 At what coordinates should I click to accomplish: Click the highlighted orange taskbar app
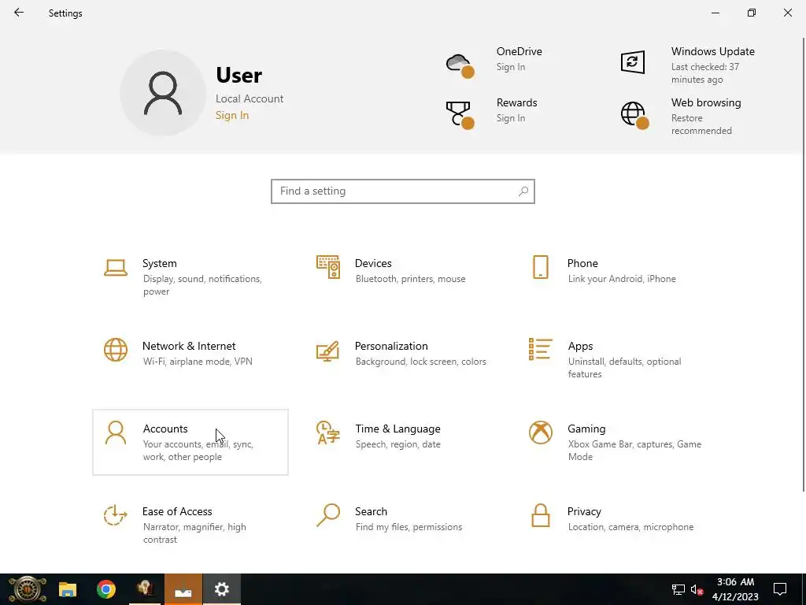183,589
